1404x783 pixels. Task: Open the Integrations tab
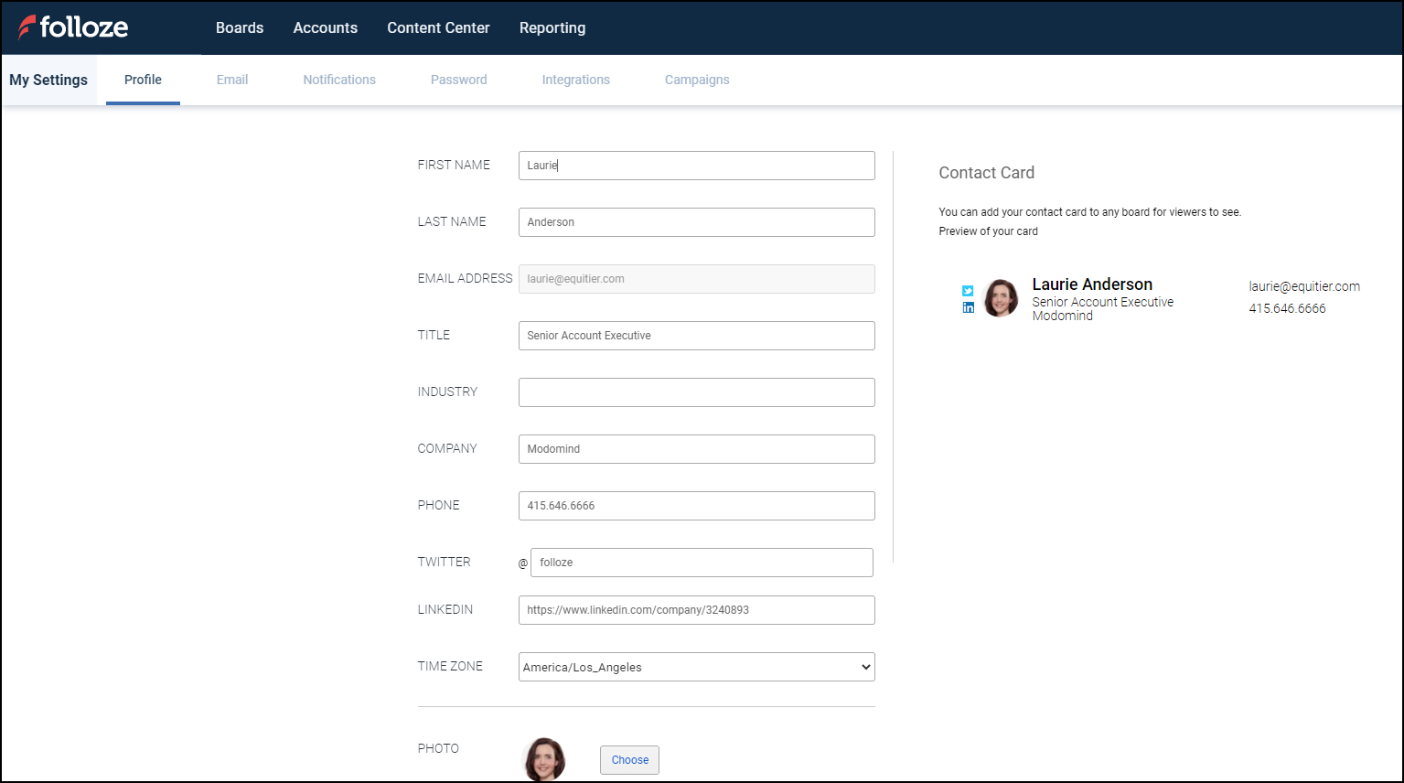[x=575, y=80]
